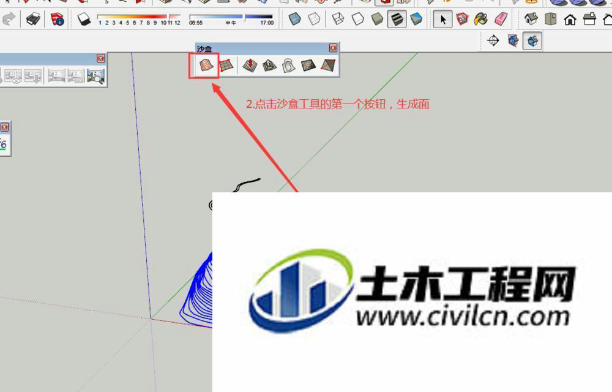Close the 沙盒 floating toolbar
Viewport: 612px width, 392px height.
(x=333, y=48)
